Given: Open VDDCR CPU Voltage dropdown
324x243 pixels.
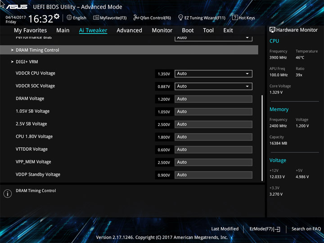Looking at the screenshot, I should [213, 74].
